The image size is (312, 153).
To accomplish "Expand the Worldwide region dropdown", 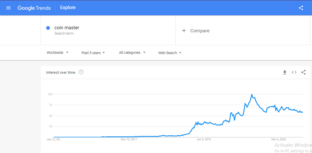I will (x=58, y=53).
